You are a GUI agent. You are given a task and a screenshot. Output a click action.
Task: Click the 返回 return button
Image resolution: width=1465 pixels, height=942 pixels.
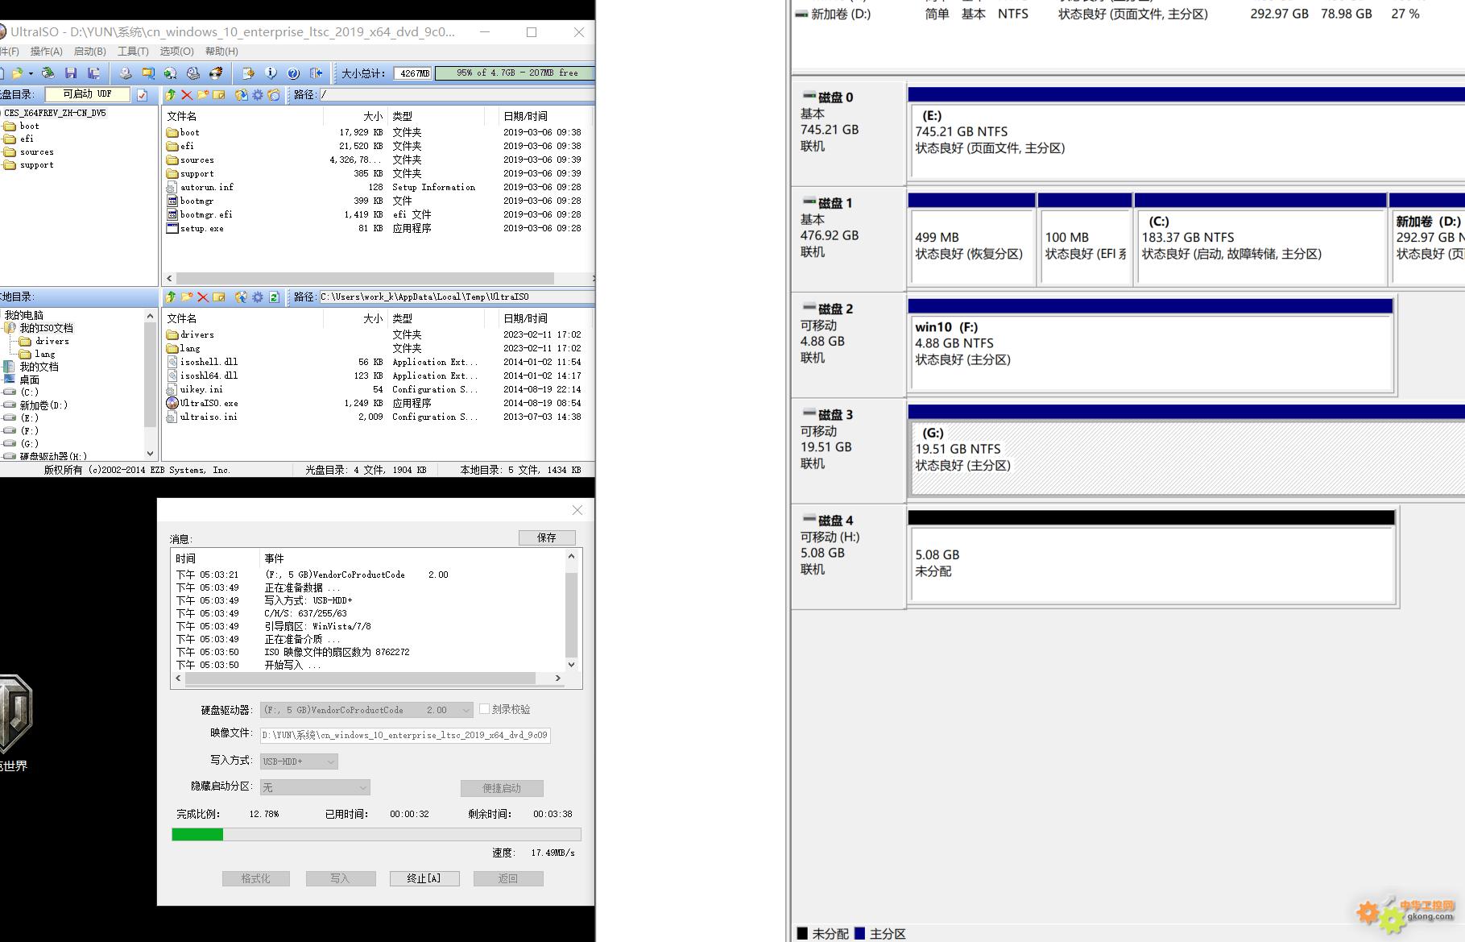(x=508, y=878)
